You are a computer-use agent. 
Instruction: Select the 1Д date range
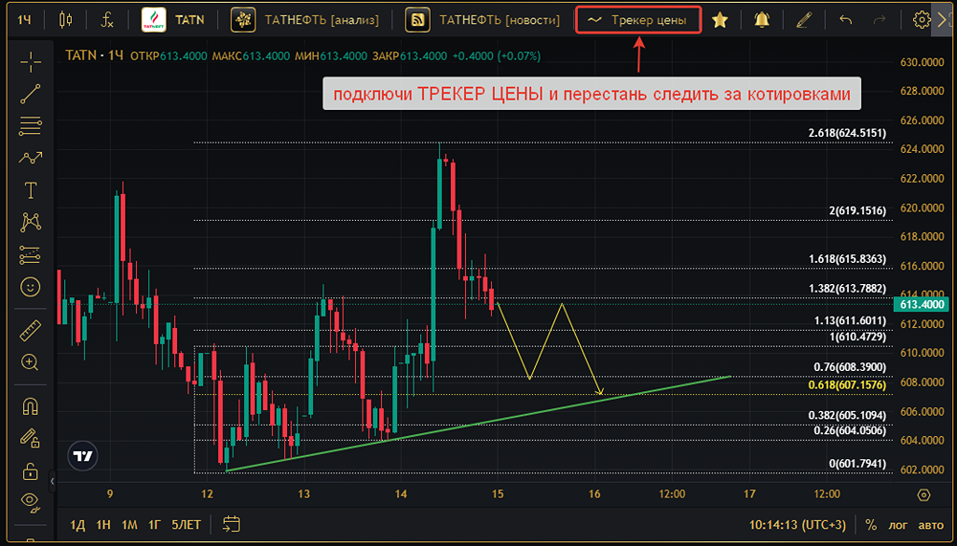coord(78,525)
